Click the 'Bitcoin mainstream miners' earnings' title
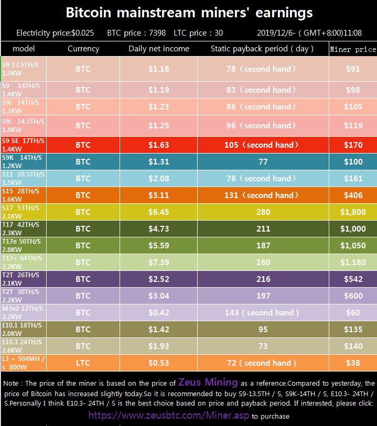The height and width of the screenshot is (426, 377). [x=189, y=13]
